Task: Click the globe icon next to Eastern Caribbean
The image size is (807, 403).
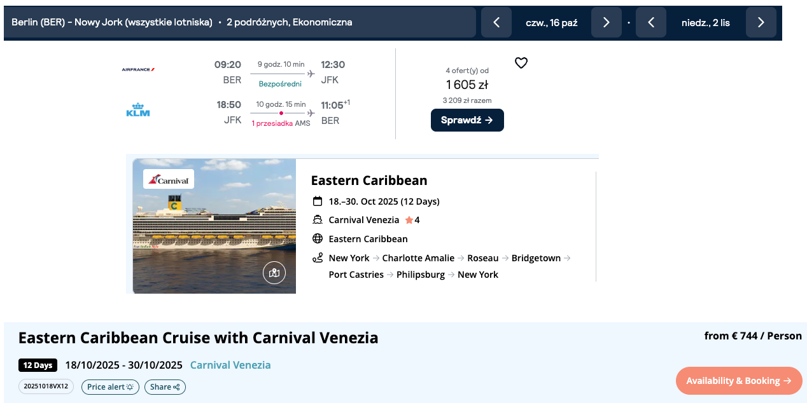Action: pos(318,239)
